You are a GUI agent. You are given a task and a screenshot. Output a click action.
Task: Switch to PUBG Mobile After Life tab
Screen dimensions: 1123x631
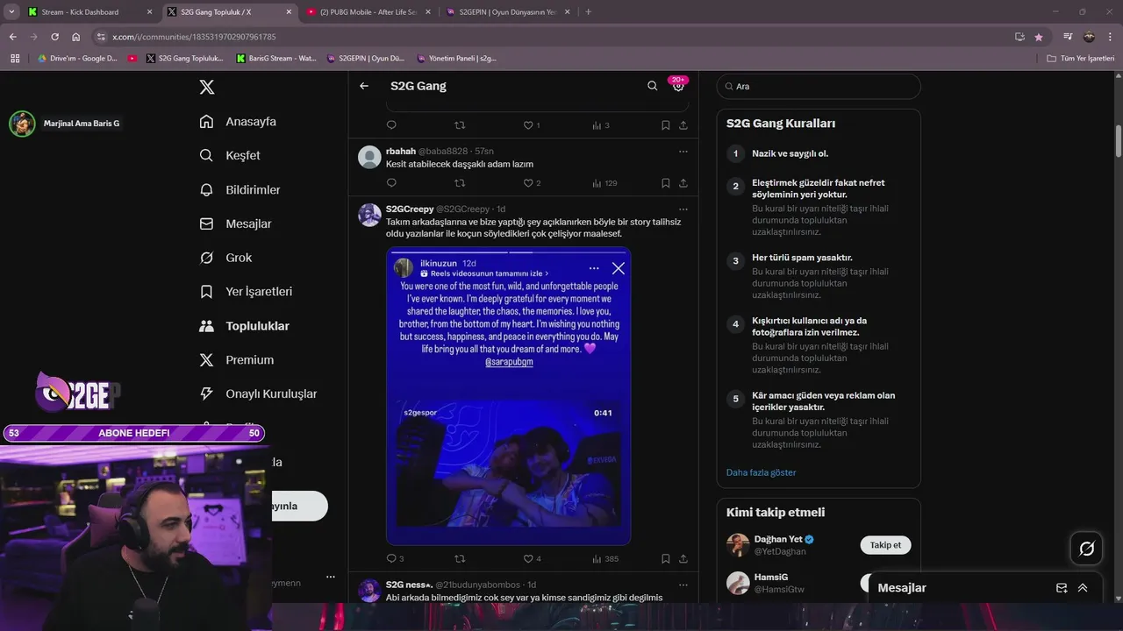pyautogui.click(x=368, y=12)
